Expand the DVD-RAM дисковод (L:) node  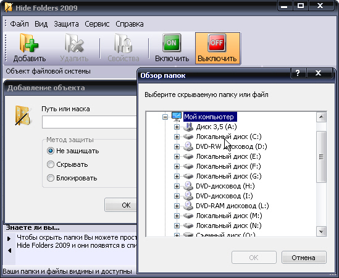(177, 206)
